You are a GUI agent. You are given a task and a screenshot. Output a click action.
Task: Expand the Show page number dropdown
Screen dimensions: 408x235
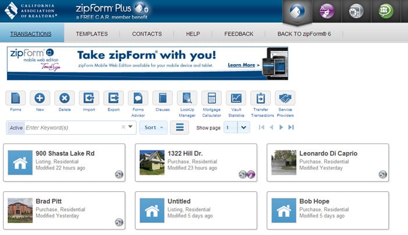coord(243,128)
